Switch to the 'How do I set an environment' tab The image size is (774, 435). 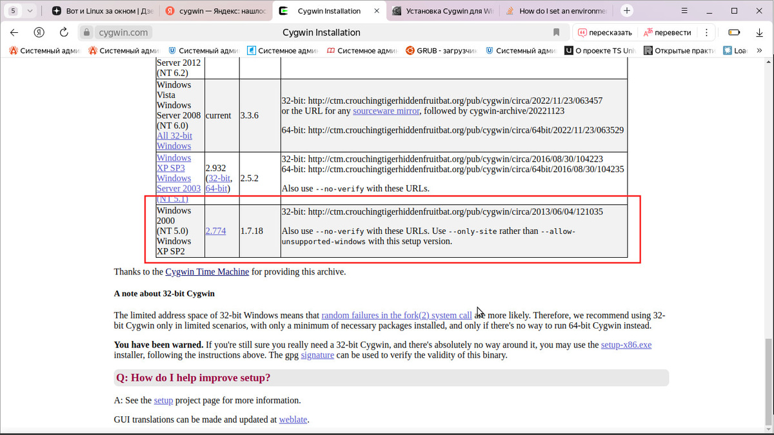[x=556, y=11]
